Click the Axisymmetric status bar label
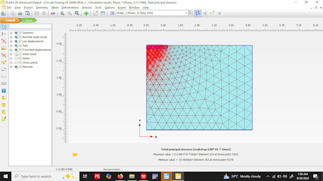 (112, 170)
